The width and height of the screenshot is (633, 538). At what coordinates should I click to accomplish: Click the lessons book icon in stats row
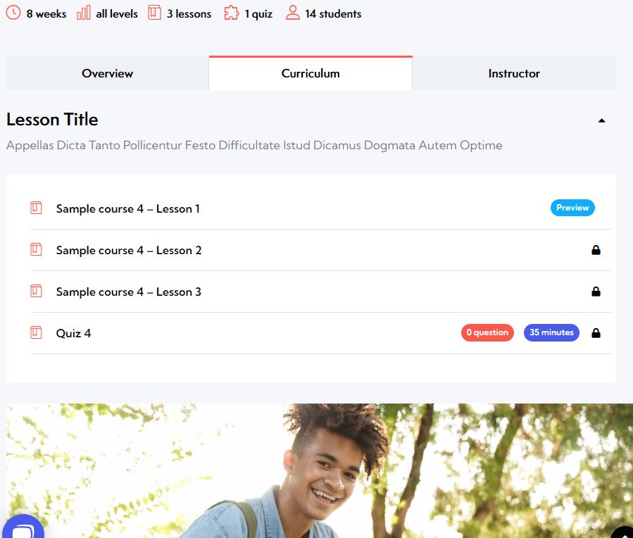(x=154, y=13)
